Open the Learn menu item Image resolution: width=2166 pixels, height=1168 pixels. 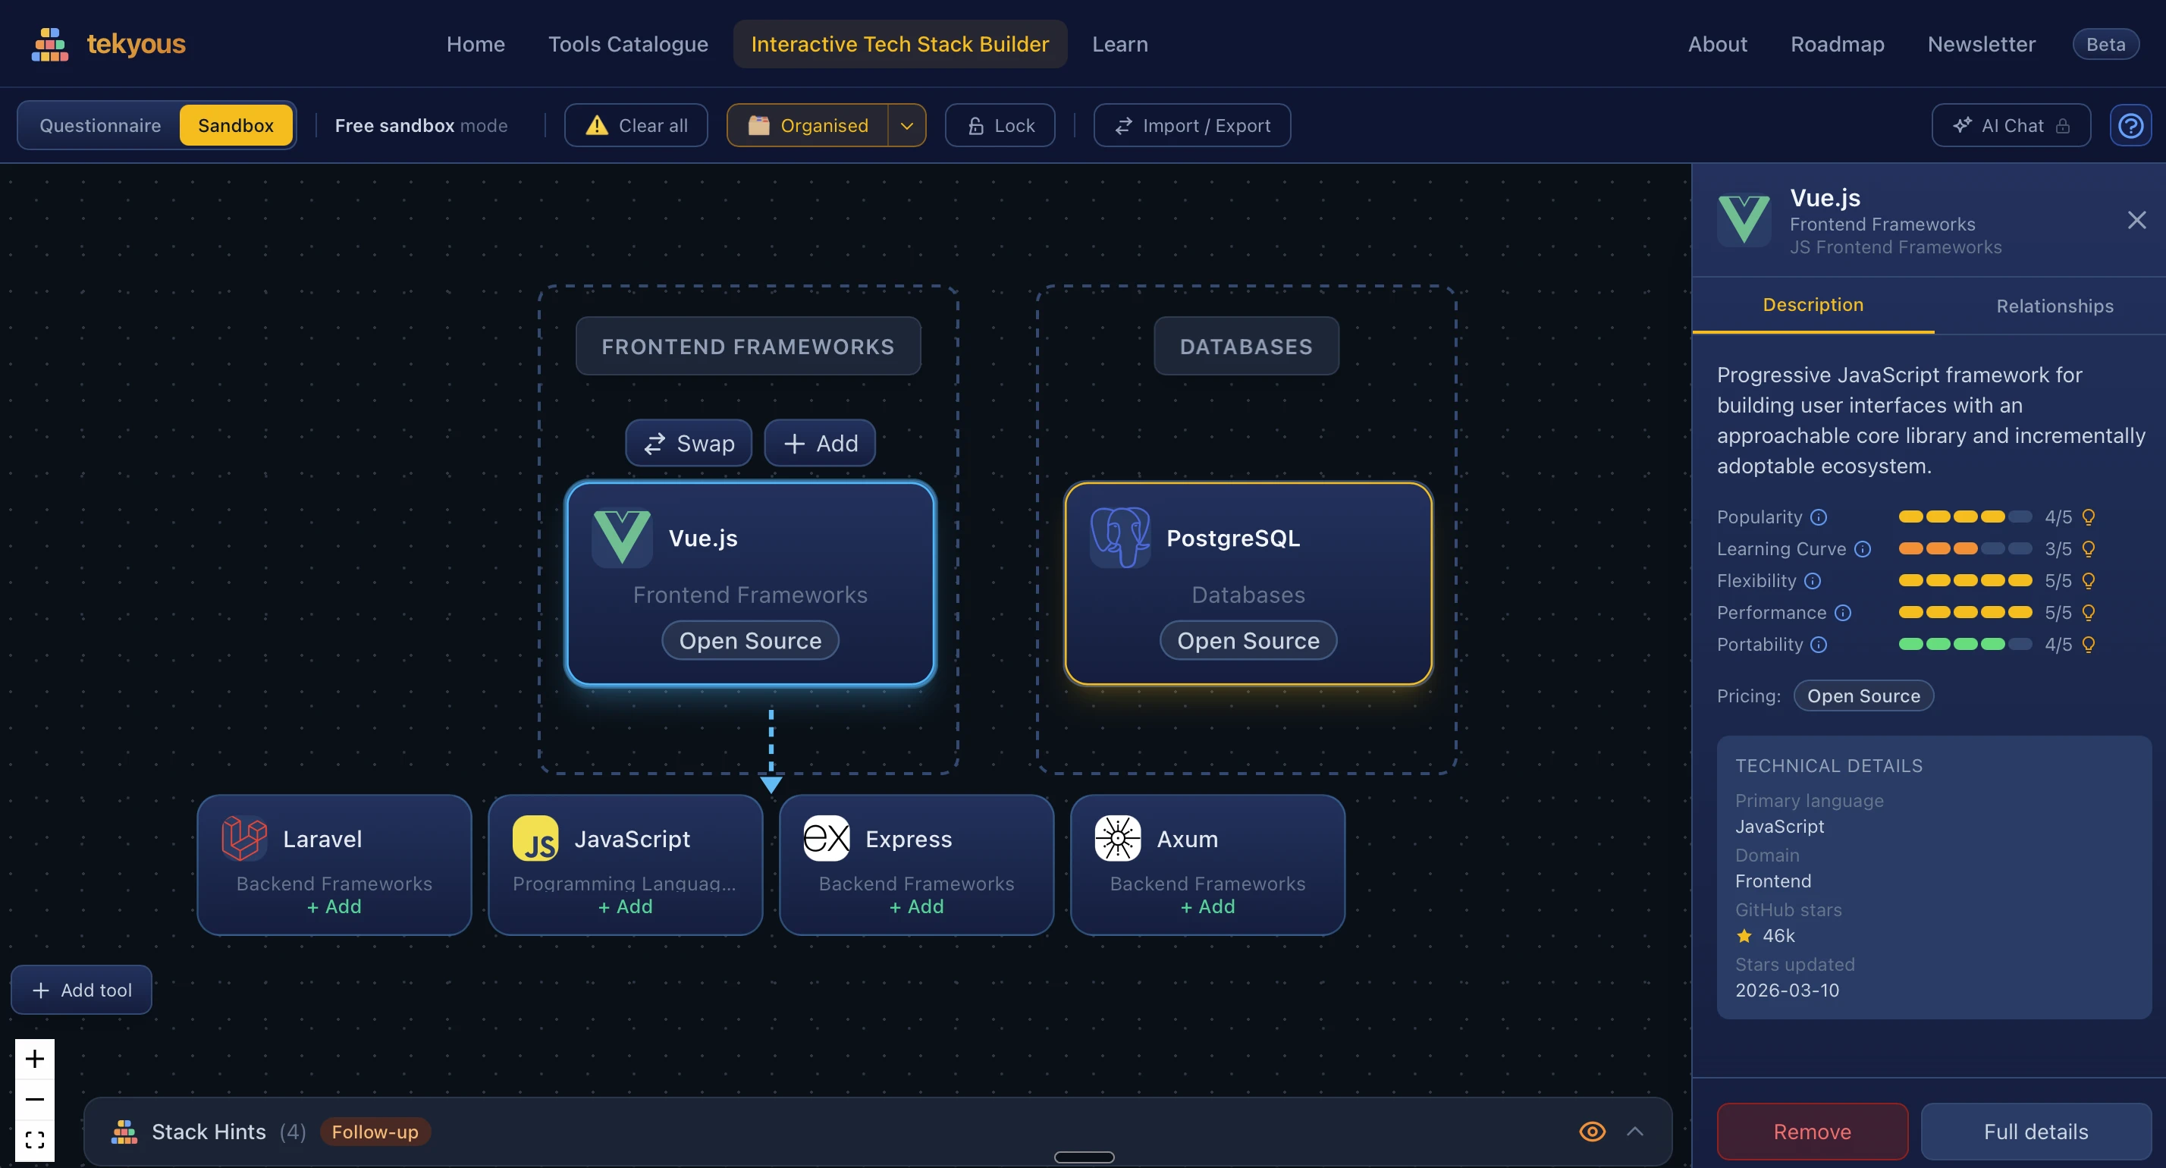(1119, 44)
